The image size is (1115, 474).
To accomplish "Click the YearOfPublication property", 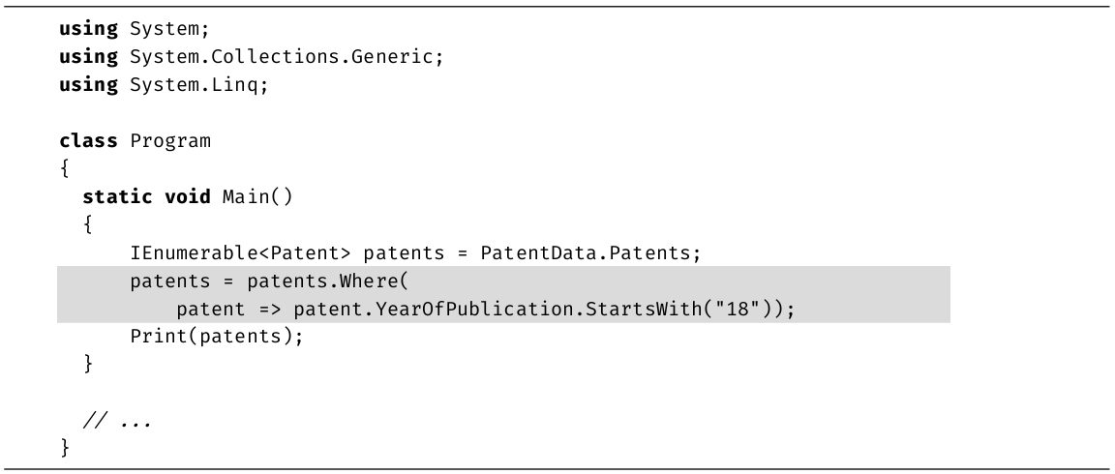I will tap(441, 310).
